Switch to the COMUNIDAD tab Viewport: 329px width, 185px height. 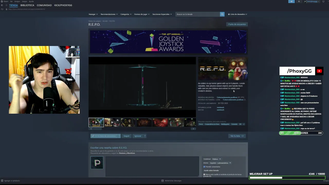(x=44, y=5)
